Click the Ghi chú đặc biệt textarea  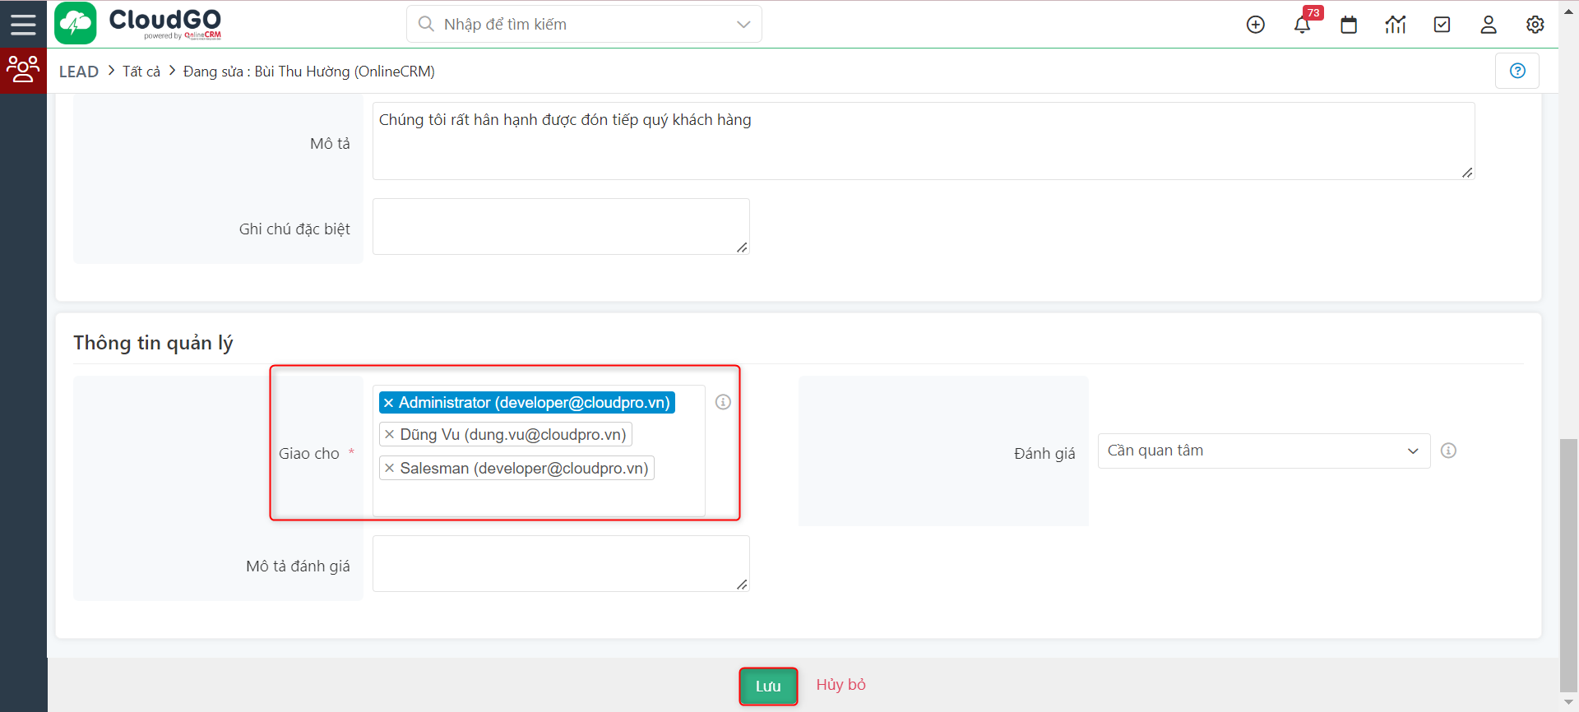pos(561,226)
